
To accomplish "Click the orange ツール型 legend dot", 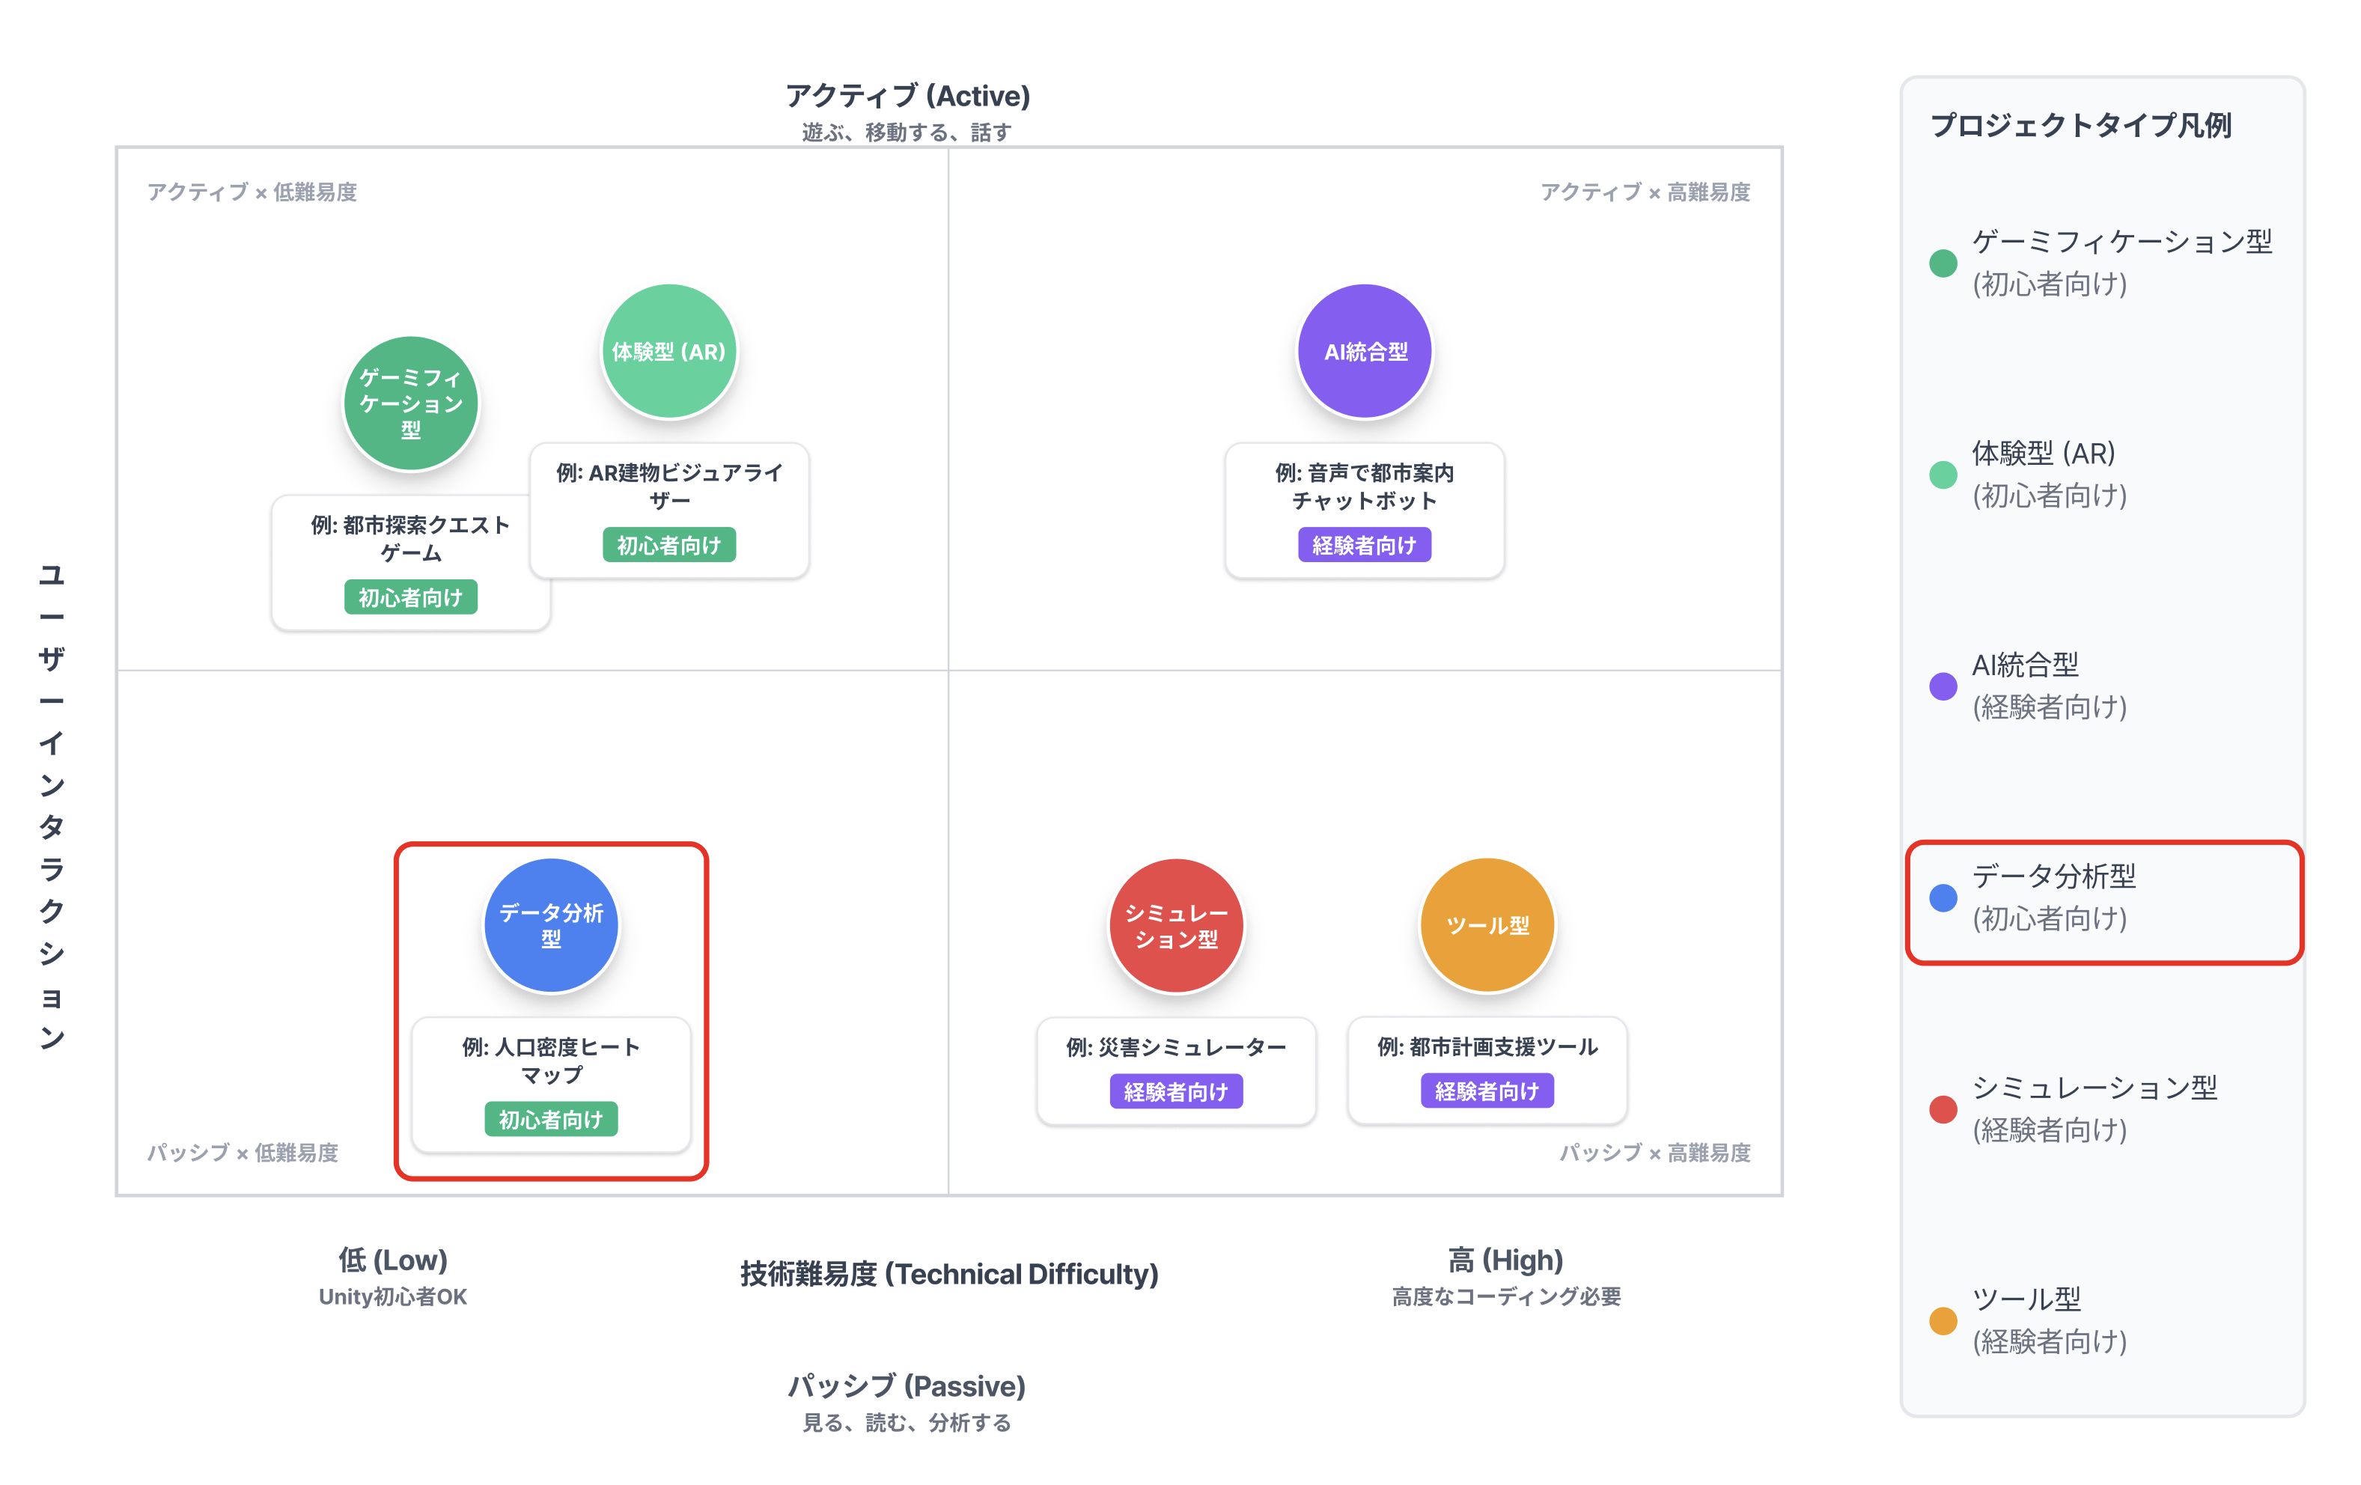I will coord(1943,1320).
